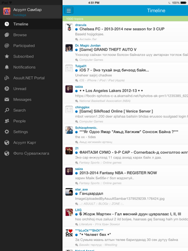Open Asuult.NET Portal

[x=31, y=78]
